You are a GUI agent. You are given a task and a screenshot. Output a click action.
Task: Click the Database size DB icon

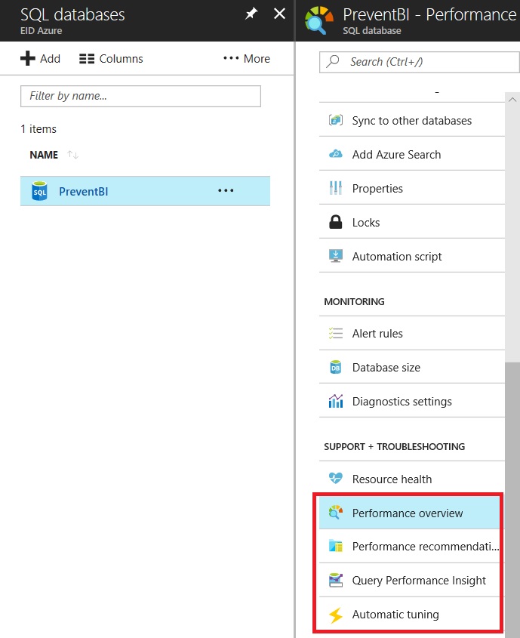335,367
